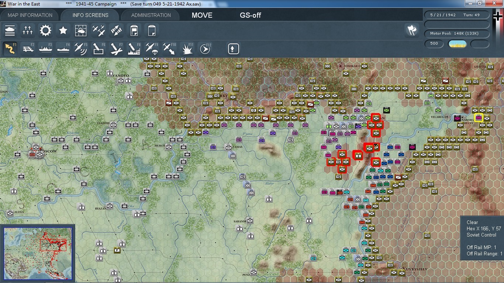504x283 pixels.
Task: Click the wheat-field weather indicator
Action: point(458,44)
